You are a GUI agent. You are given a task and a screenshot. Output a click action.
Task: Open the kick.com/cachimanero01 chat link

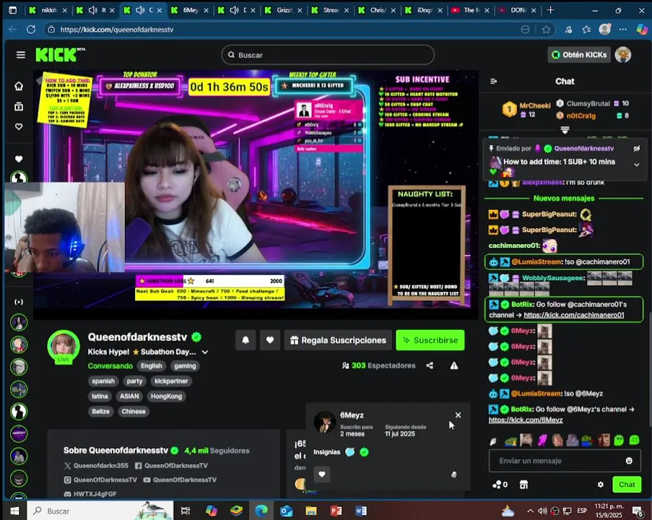pos(574,315)
